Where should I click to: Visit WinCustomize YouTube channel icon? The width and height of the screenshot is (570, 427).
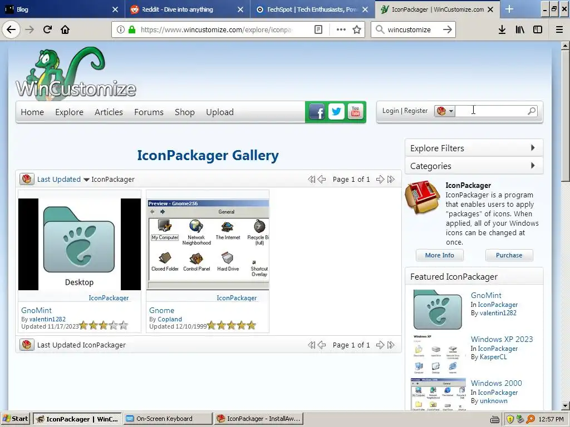point(355,112)
